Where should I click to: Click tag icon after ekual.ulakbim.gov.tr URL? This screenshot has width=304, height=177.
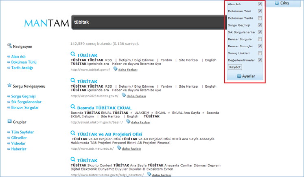click(x=128, y=121)
